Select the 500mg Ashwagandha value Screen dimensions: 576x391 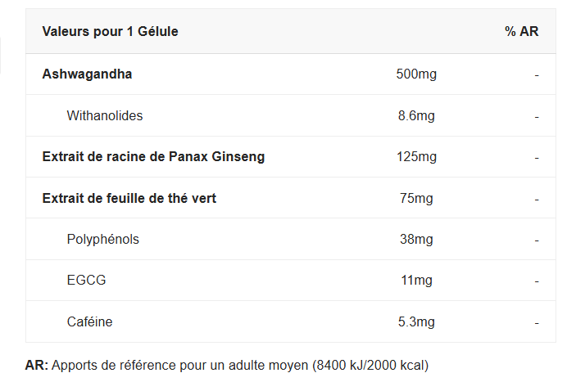tap(416, 74)
